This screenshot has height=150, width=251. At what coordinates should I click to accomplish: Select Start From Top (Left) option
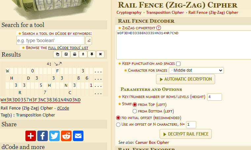tap(135, 105)
